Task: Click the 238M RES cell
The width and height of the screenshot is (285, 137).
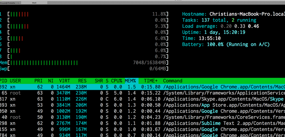Action: coord(81,87)
